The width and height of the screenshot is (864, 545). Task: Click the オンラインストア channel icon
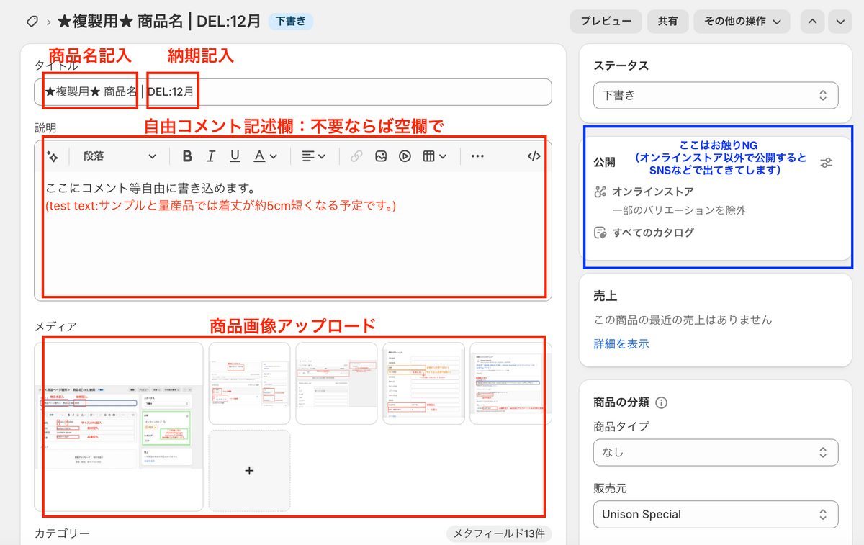(x=600, y=192)
